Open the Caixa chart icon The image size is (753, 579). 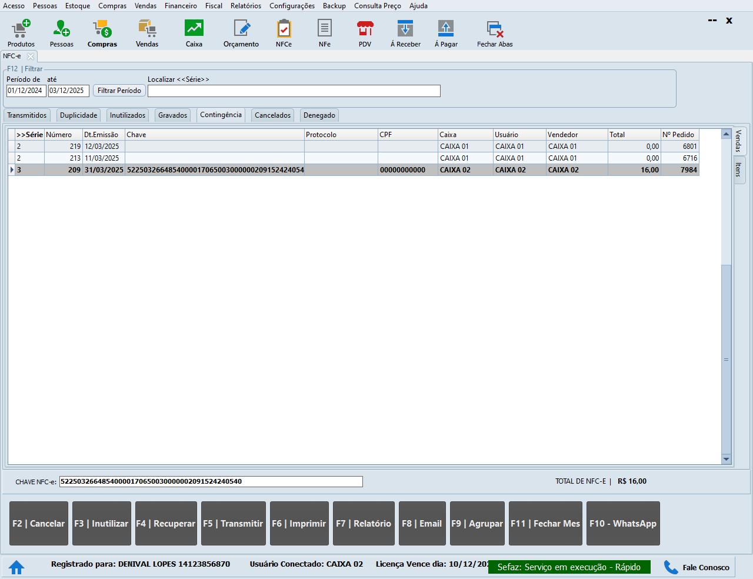194,29
